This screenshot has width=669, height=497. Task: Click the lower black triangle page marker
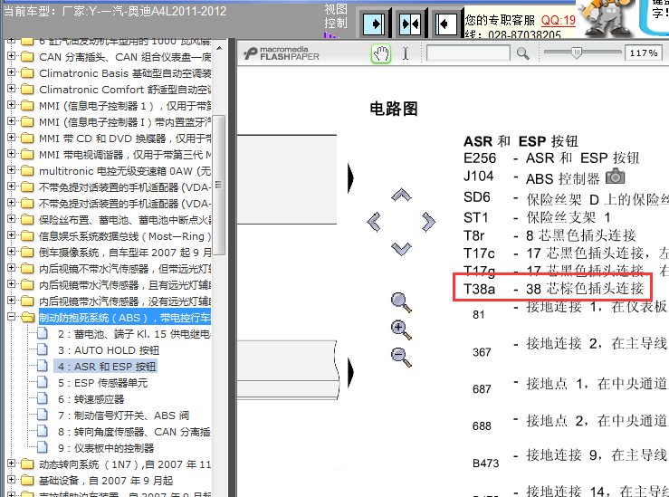tap(350, 372)
